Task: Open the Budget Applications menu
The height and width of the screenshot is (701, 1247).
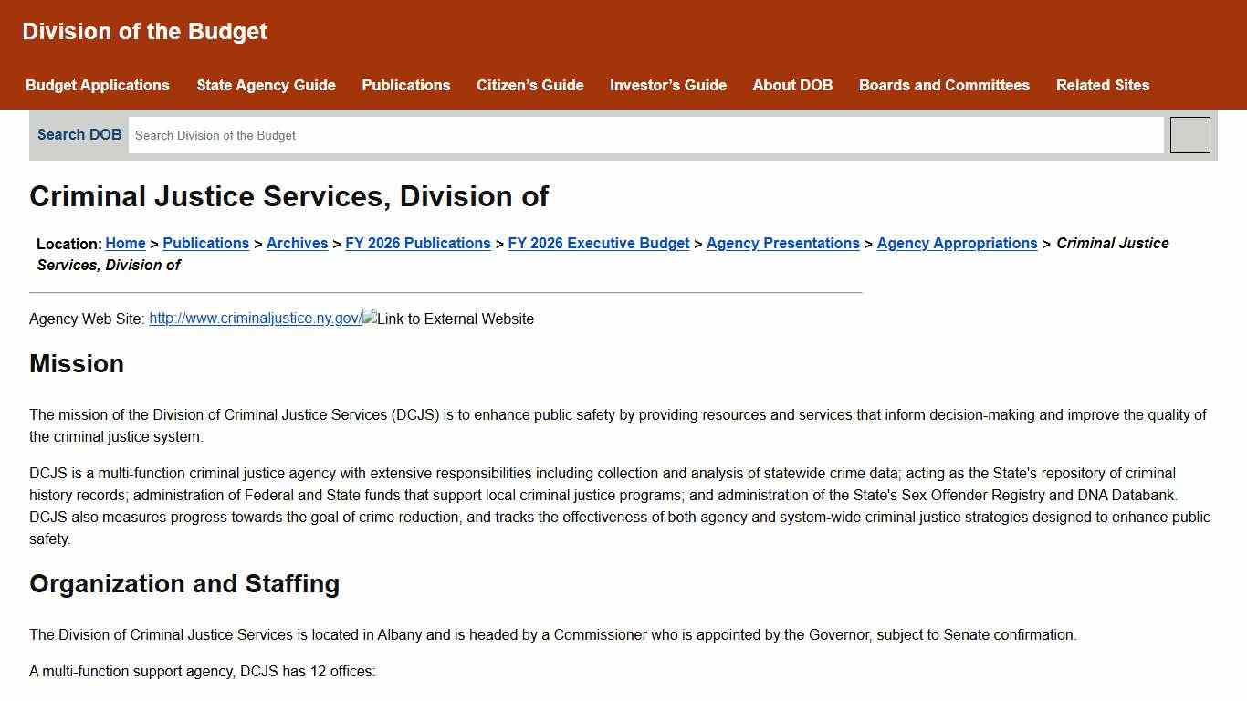Action: (97, 85)
